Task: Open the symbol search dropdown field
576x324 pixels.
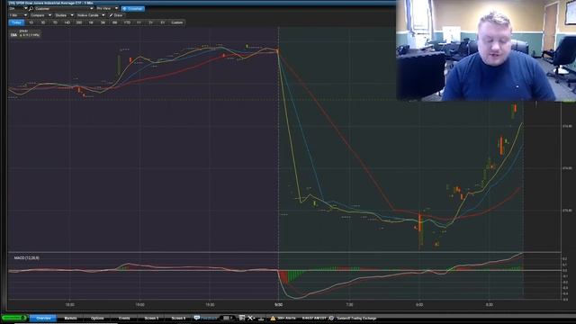Action: (64, 8)
